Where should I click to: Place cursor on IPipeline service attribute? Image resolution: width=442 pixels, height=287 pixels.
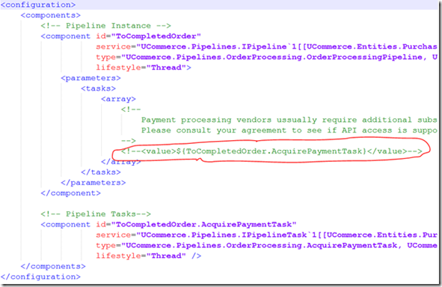click(267, 46)
